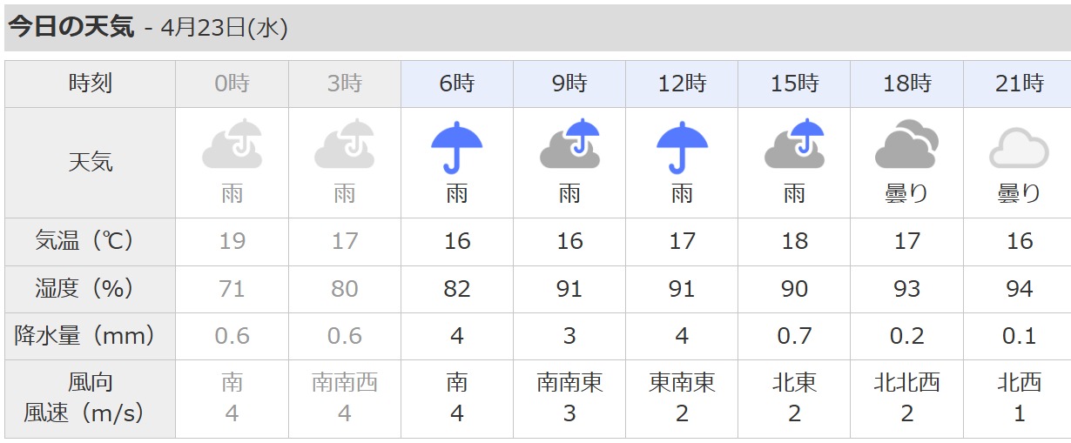Image resolution: width=1071 pixels, height=443 pixels.
Task: Click the rain icon at 3時
Action: [345, 144]
